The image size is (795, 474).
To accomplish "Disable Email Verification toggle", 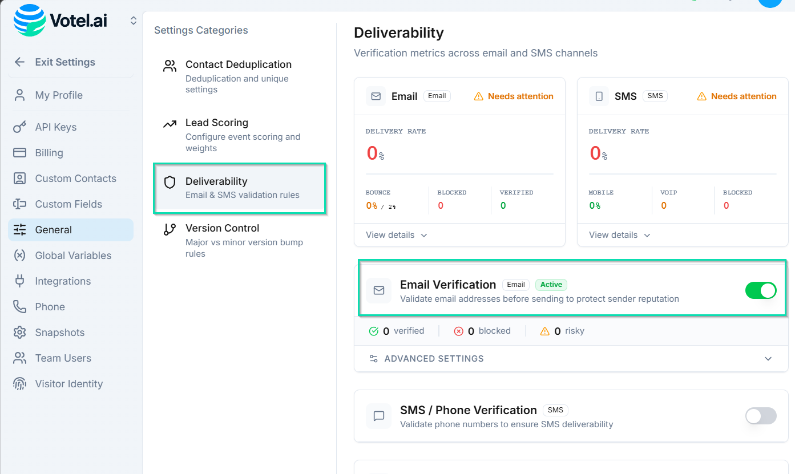I will 761,290.
